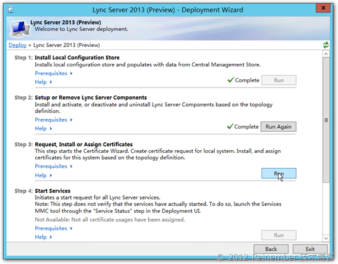This screenshot has height=264, width=338.
Task: Click the Step 2 Complete checkmark
Action: (x=230, y=126)
